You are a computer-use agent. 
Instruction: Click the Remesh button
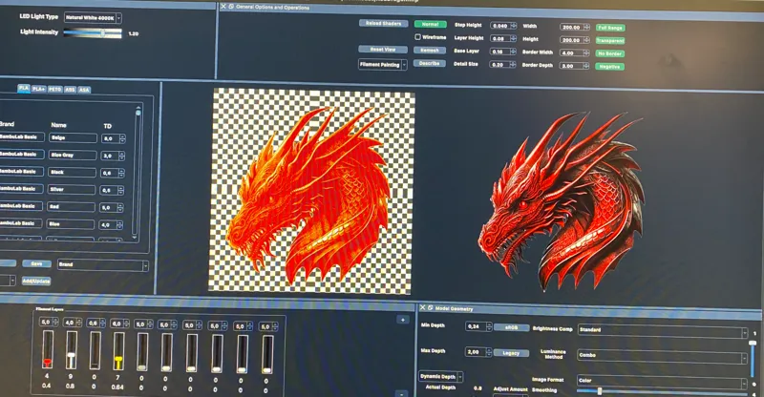(429, 51)
